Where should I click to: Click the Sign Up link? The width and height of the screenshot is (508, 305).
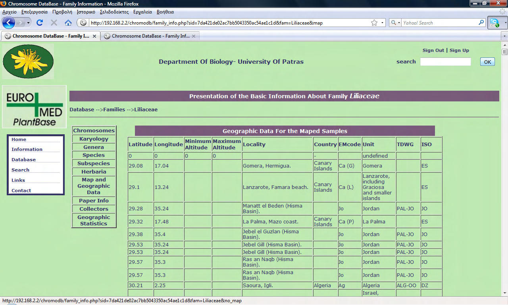459,50
